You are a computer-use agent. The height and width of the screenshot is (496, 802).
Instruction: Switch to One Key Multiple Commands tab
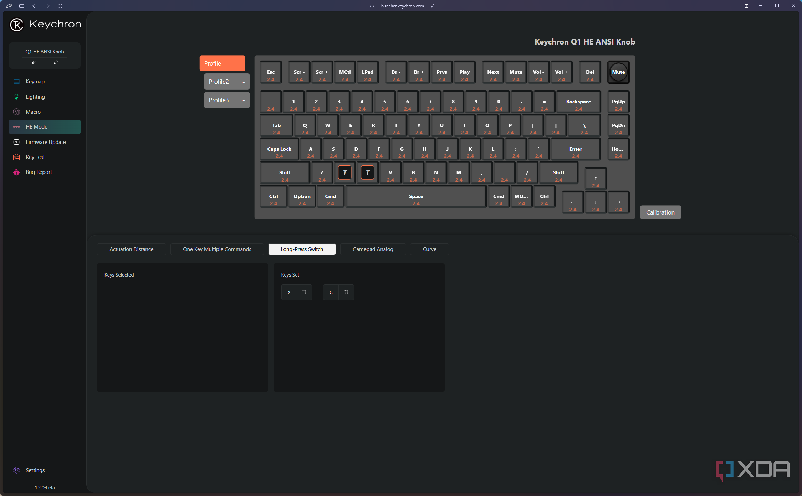pyautogui.click(x=217, y=249)
